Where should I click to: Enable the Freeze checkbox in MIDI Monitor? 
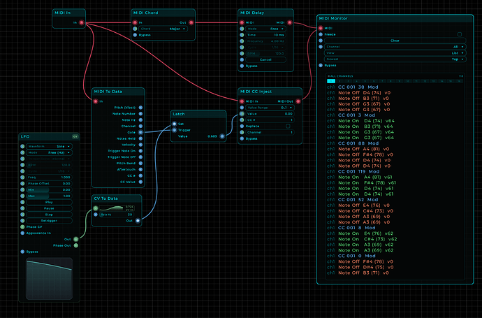460,34
